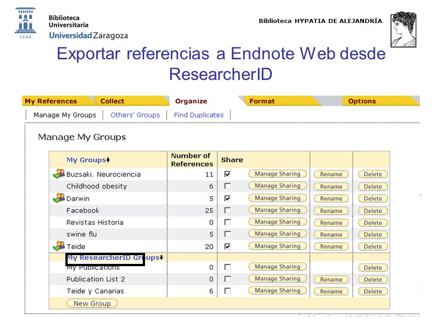Enable sharing for Teide y Canarias

(227, 291)
